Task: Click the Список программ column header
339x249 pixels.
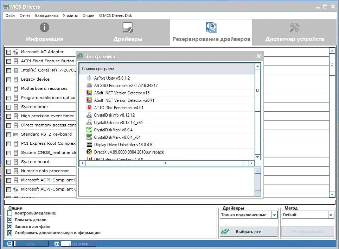Action: click(167, 69)
